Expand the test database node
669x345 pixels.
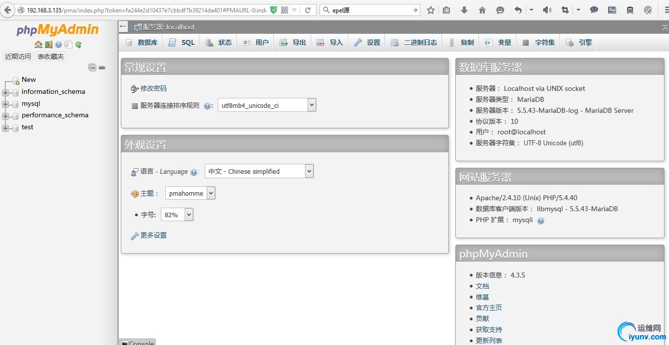point(5,128)
